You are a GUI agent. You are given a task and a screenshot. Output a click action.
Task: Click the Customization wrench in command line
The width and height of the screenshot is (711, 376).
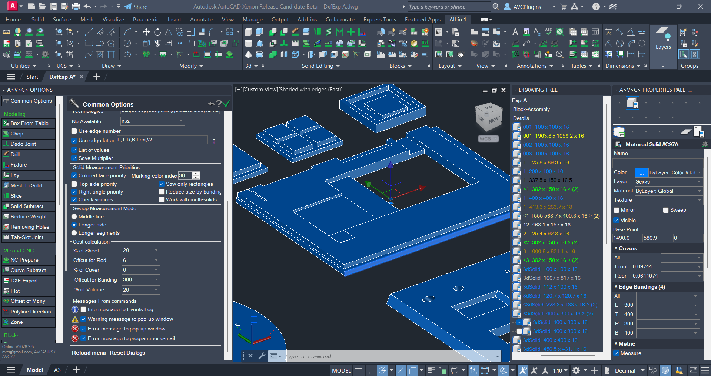coord(262,356)
